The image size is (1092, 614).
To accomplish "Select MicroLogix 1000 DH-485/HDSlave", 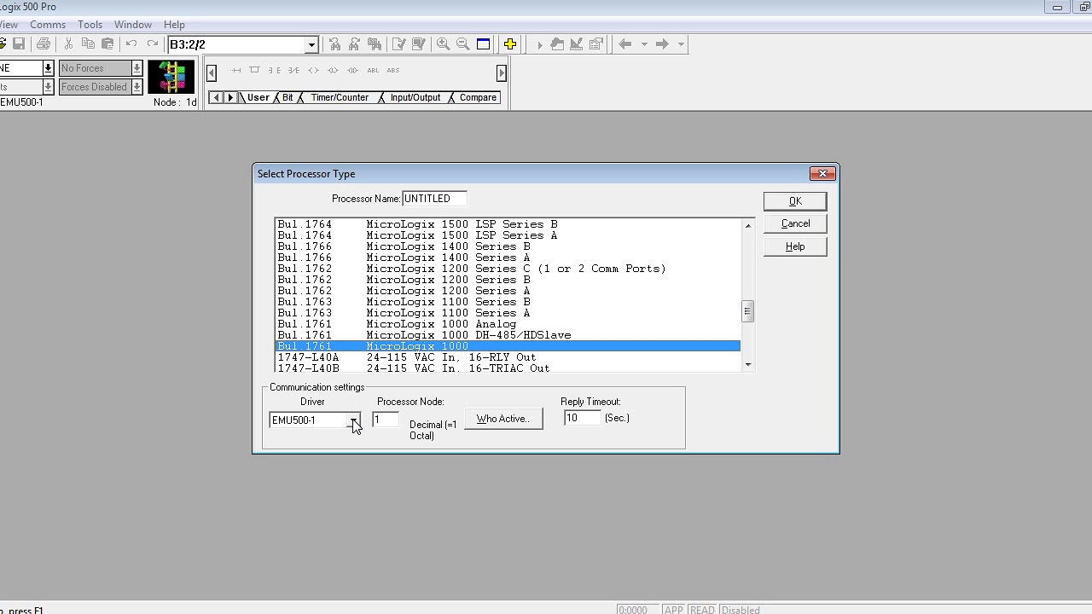I will tap(508, 335).
